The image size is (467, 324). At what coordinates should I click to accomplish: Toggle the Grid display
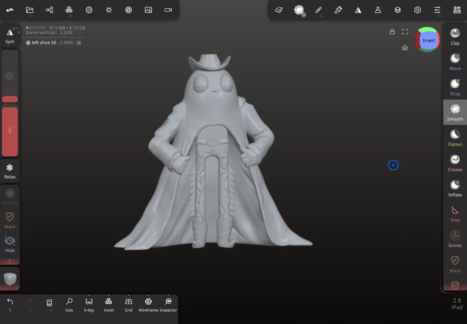tap(129, 304)
